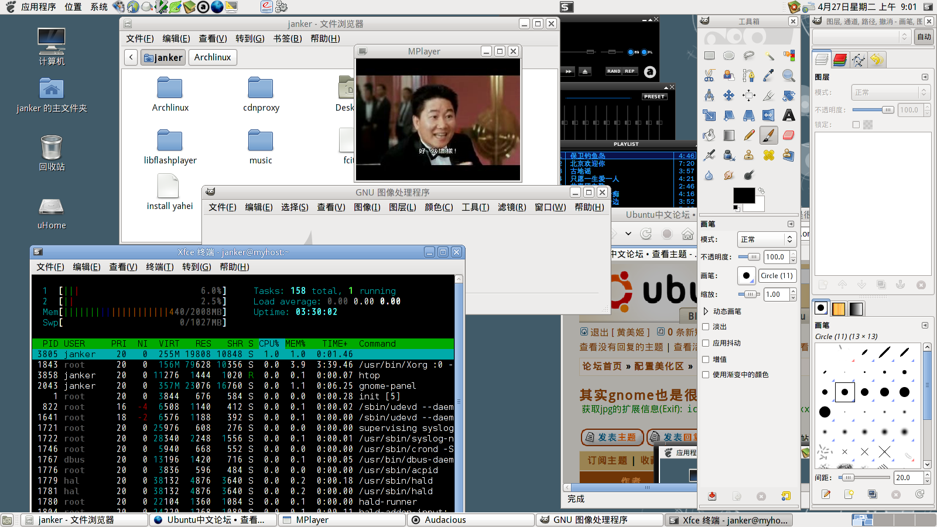This screenshot has height=527, width=937.
Task: Click the 自动 auto button in layers dock
Action: point(924,37)
